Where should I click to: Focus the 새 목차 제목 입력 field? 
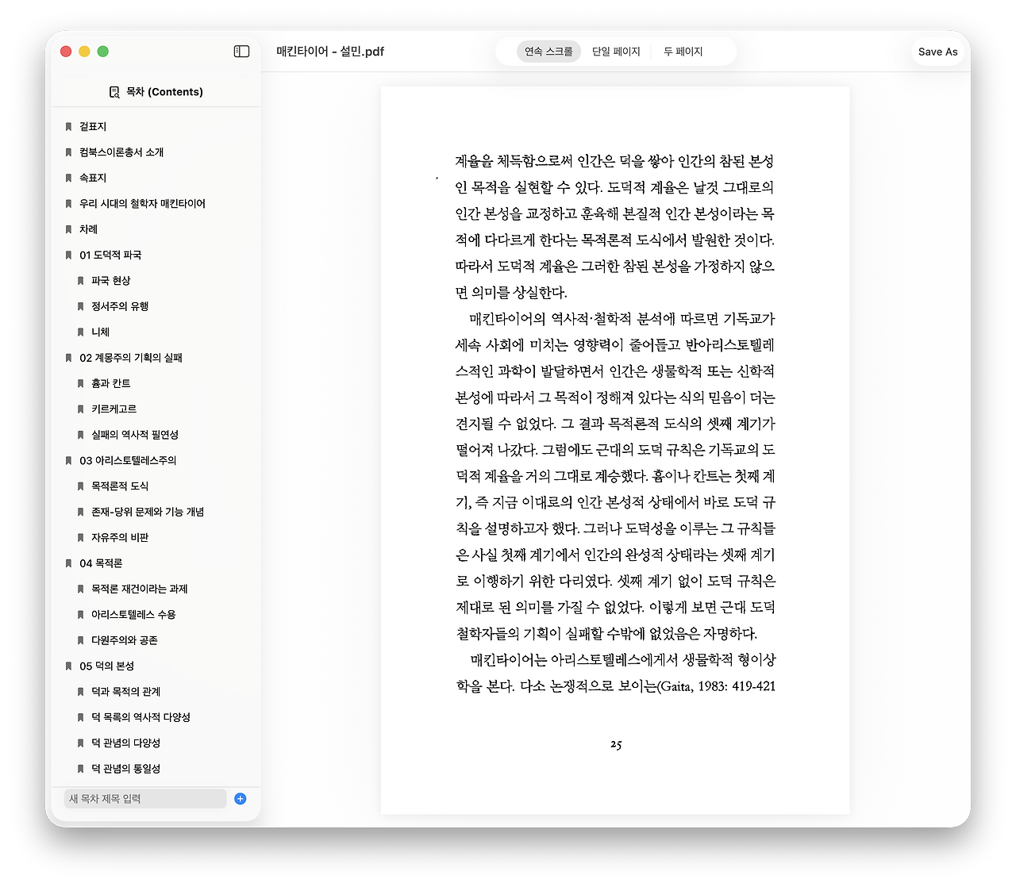tap(145, 799)
